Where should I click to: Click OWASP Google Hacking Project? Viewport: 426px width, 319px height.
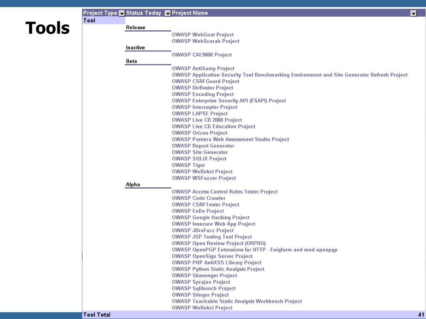[211, 218]
